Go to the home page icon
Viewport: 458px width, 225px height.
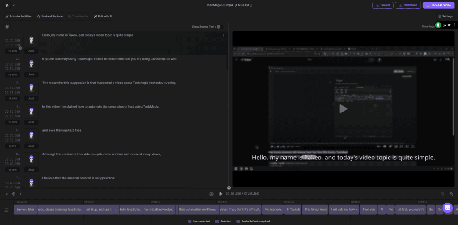(x=7, y=5)
